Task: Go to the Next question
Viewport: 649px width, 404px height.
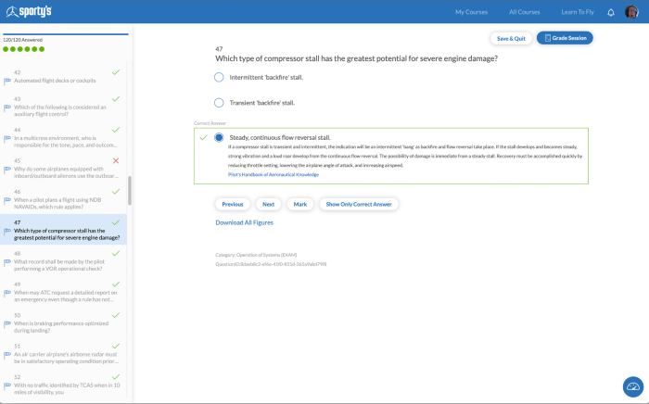Action: tap(268, 204)
